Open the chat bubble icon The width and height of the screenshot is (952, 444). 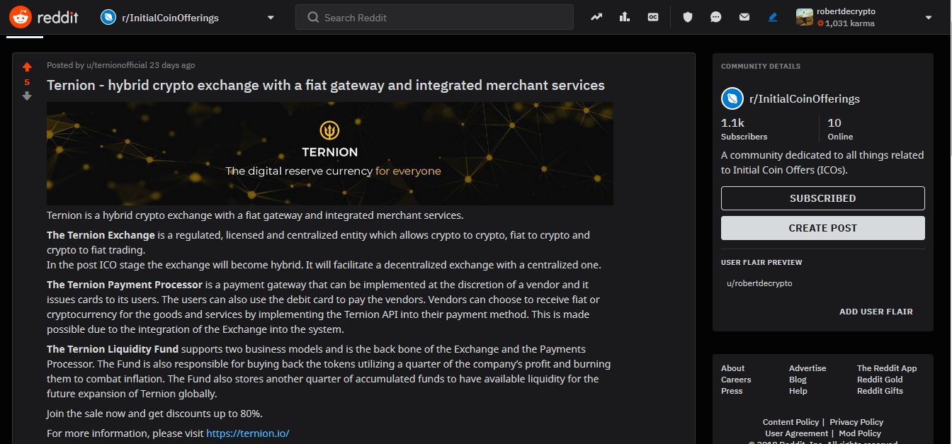[716, 17]
